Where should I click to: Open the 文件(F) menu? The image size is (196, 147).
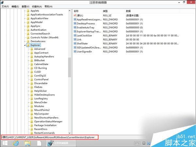point(5,7)
